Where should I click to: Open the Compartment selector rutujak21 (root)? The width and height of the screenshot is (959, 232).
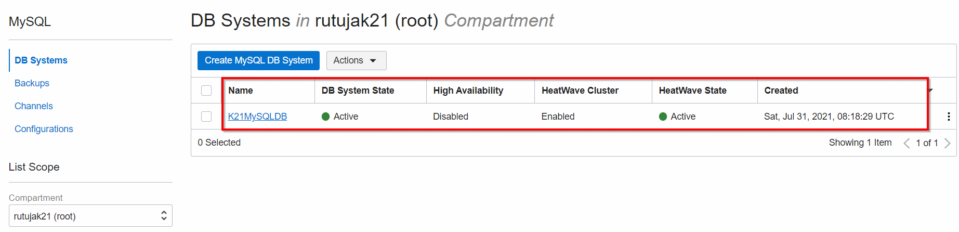[x=90, y=216]
